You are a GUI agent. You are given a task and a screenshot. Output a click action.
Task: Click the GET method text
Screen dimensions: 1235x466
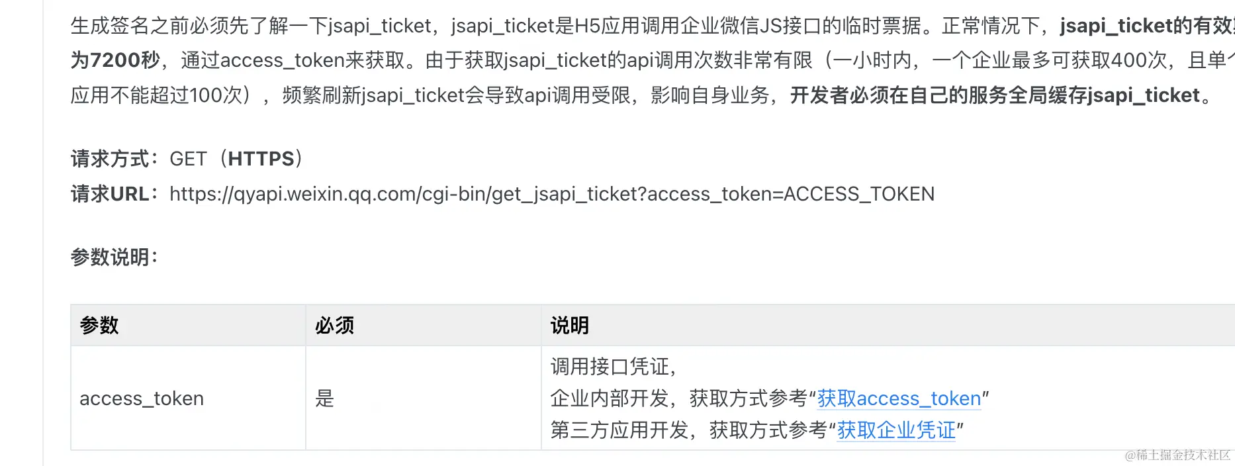188,159
